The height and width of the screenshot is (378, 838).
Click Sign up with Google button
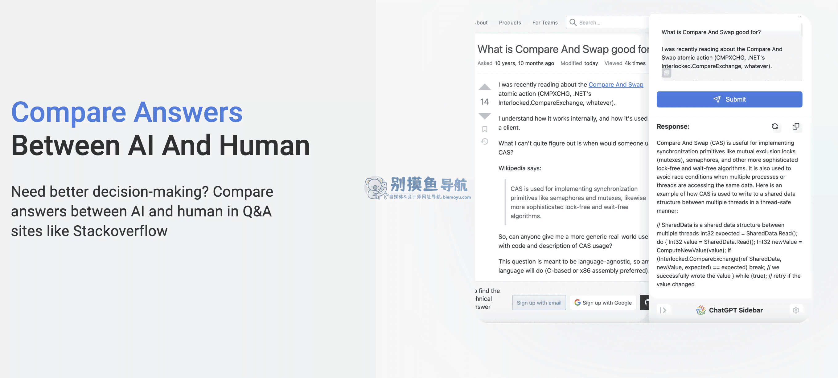tap(603, 302)
